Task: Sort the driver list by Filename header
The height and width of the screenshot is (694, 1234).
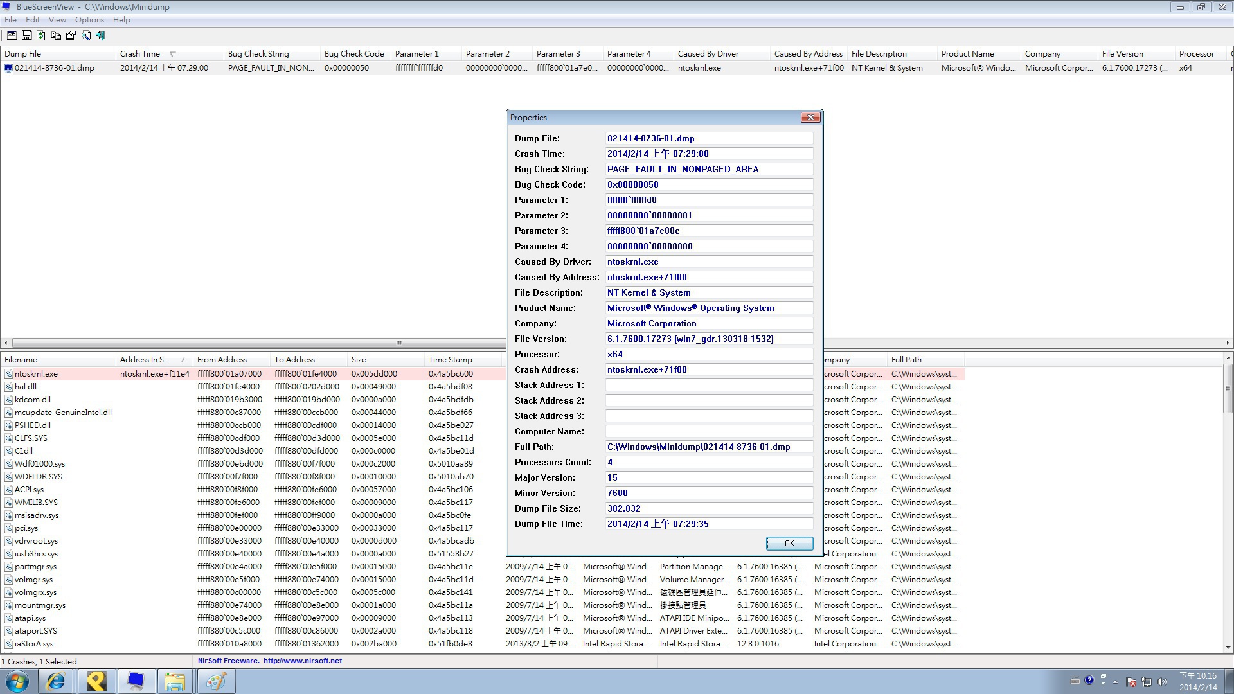Action: pyautogui.click(x=21, y=360)
